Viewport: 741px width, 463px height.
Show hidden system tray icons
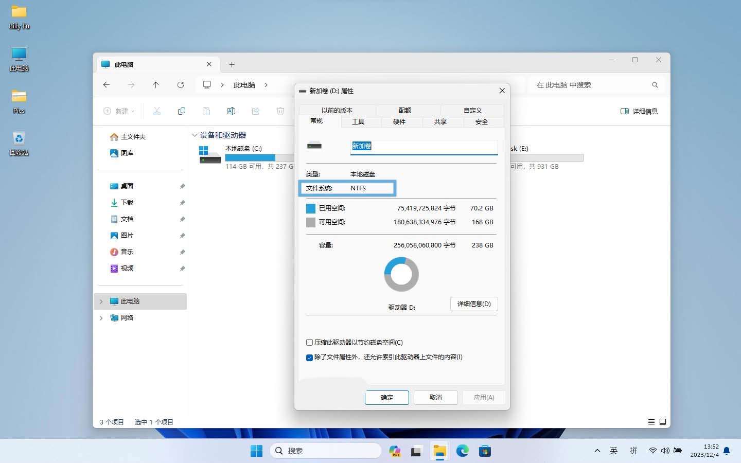597,451
